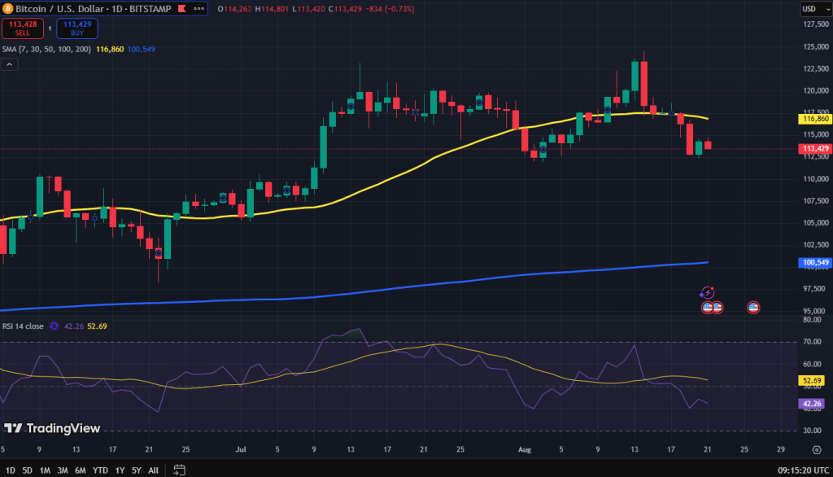The height and width of the screenshot is (477, 833).
Task: Click the US flag event marker above 25 August
Action: click(753, 308)
